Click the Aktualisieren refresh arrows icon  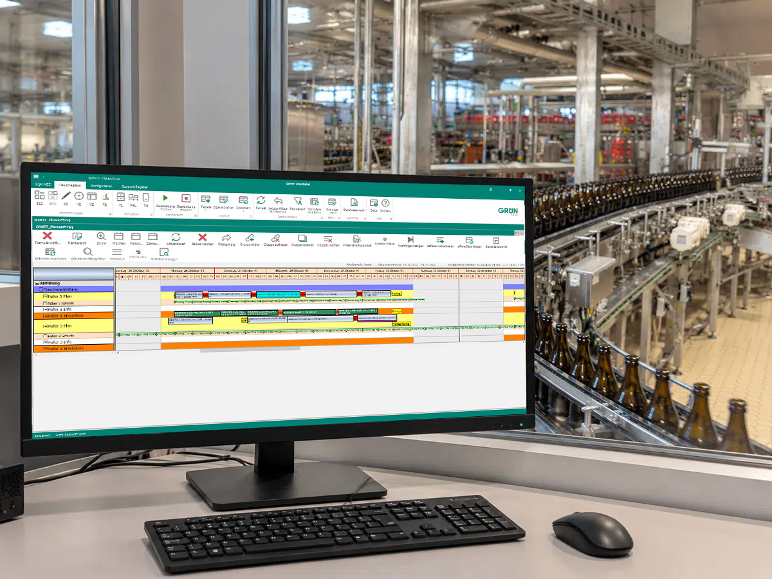[x=176, y=237]
